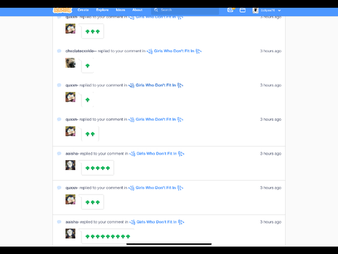Open the Explore menu item
Screen dimensions: 338x254
pyautogui.click(x=102, y=10)
